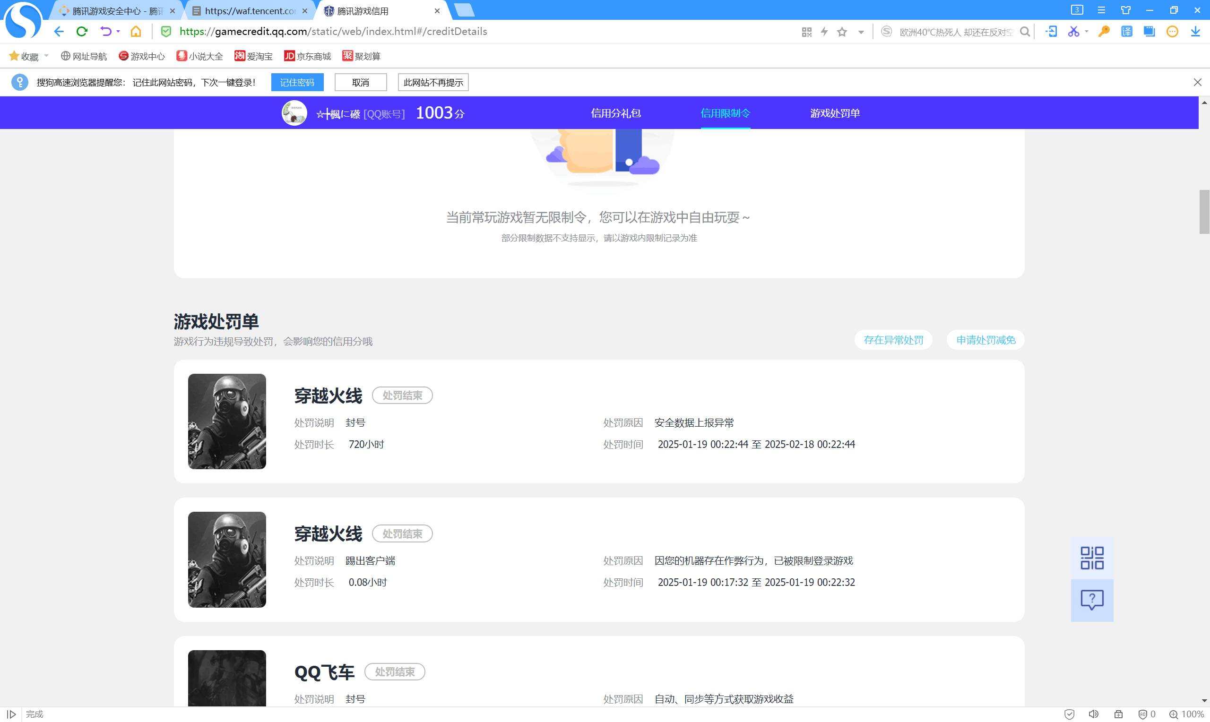Toggle the status bar sound icon
Viewport: 1210px width, 722px height.
1093,714
